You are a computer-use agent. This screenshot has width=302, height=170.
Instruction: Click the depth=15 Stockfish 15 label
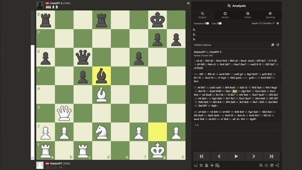point(263,23)
